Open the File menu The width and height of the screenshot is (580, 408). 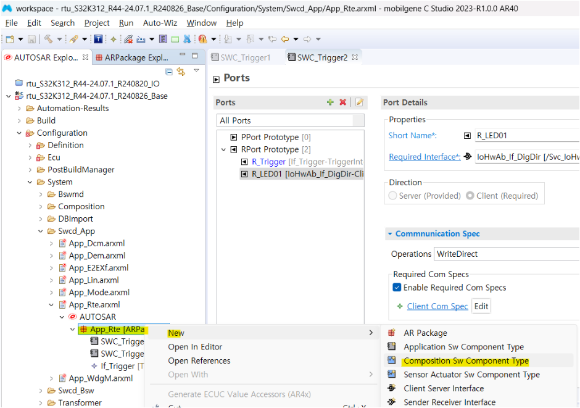click(12, 23)
